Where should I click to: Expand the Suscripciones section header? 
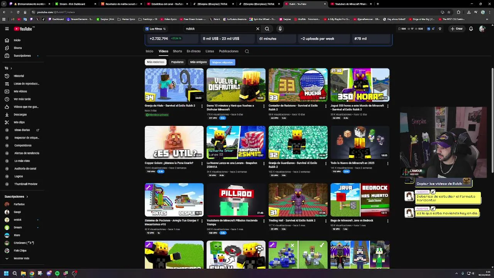tap(16, 197)
